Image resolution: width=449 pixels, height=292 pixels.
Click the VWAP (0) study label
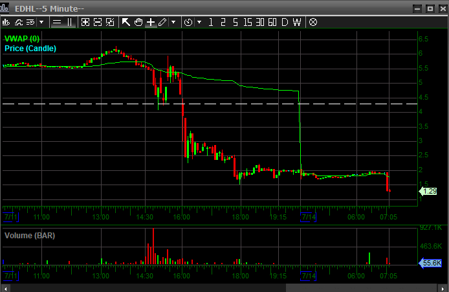(x=22, y=39)
